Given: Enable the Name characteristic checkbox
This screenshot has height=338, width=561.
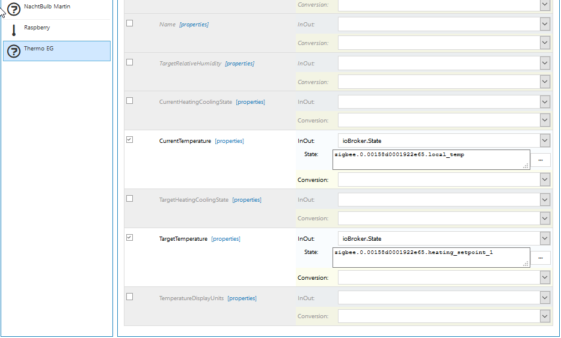Looking at the screenshot, I should click(x=129, y=23).
